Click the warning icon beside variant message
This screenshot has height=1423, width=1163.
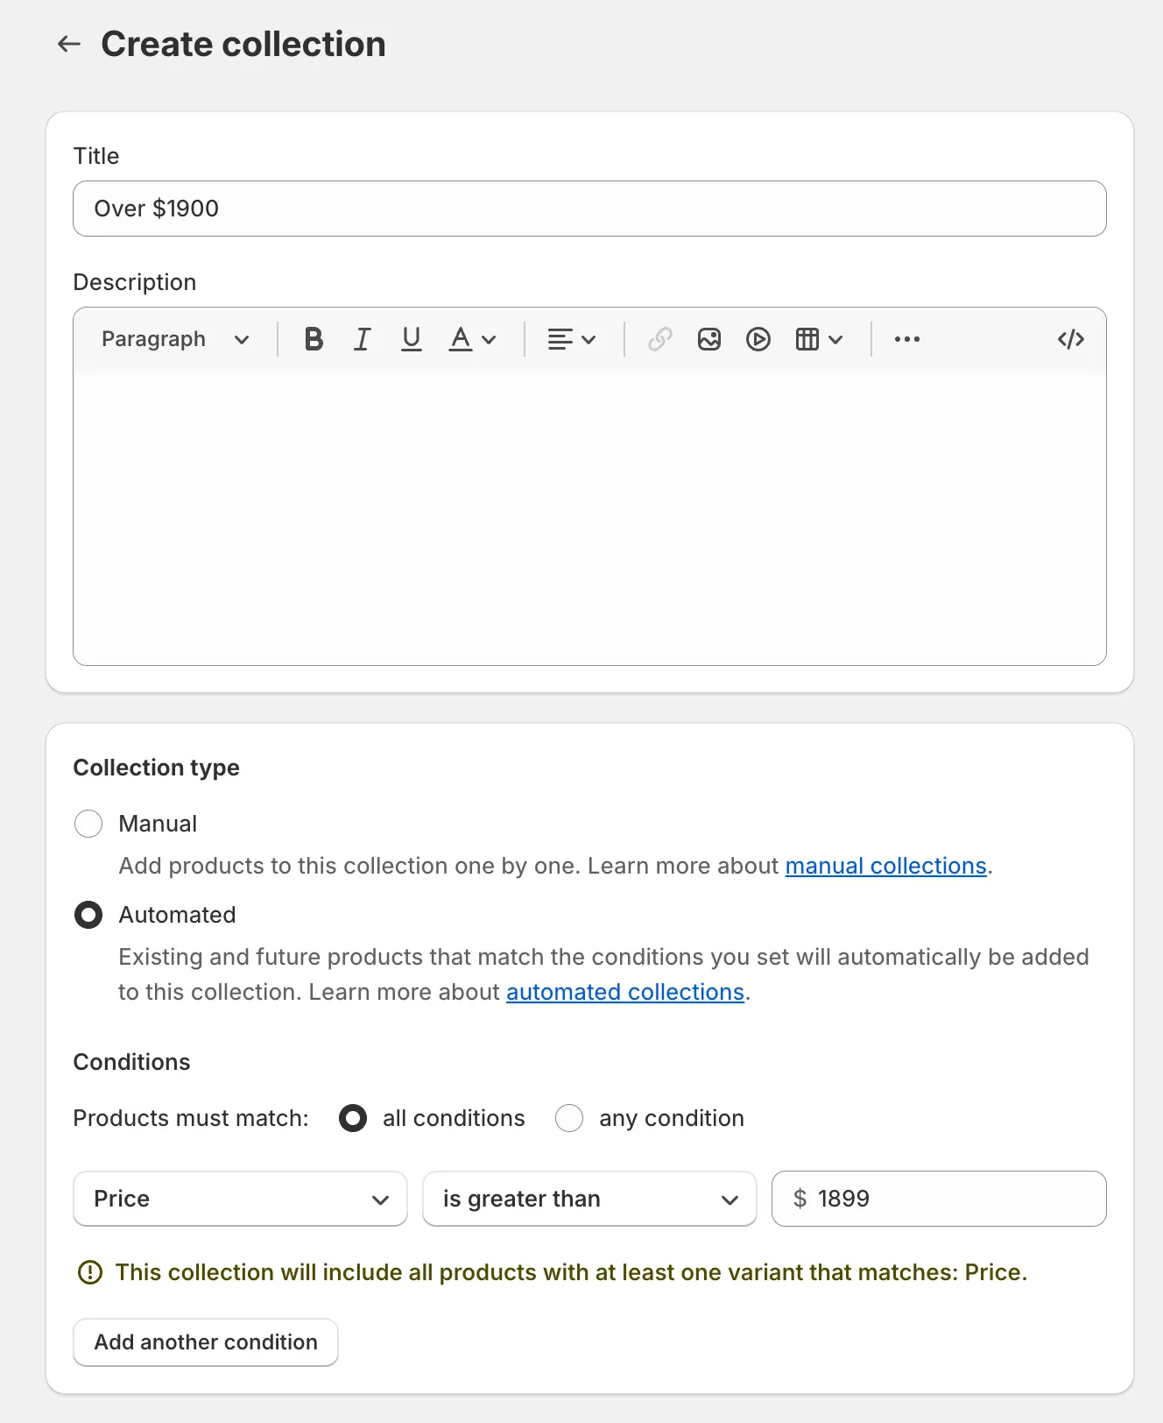pyautogui.click(x=90, y=1272)
